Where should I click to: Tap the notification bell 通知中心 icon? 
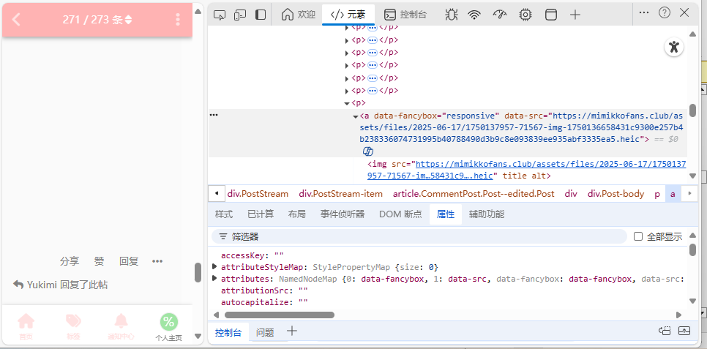point(121,322)
